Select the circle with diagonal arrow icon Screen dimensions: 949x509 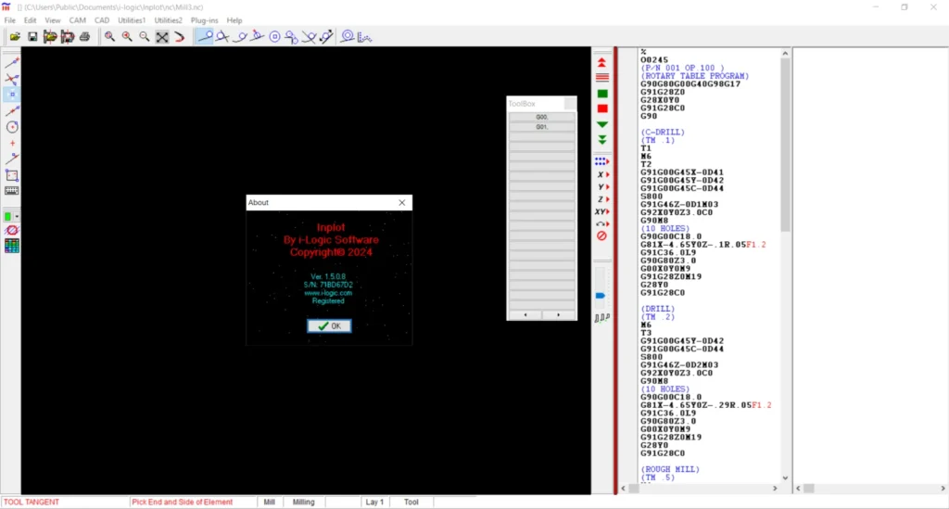coord(327,37)
